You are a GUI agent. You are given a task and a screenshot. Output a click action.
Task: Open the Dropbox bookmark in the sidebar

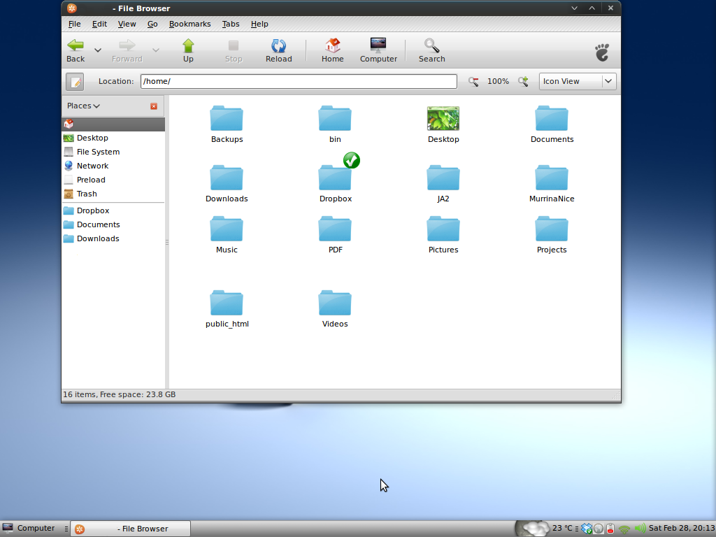click(113, 210)
